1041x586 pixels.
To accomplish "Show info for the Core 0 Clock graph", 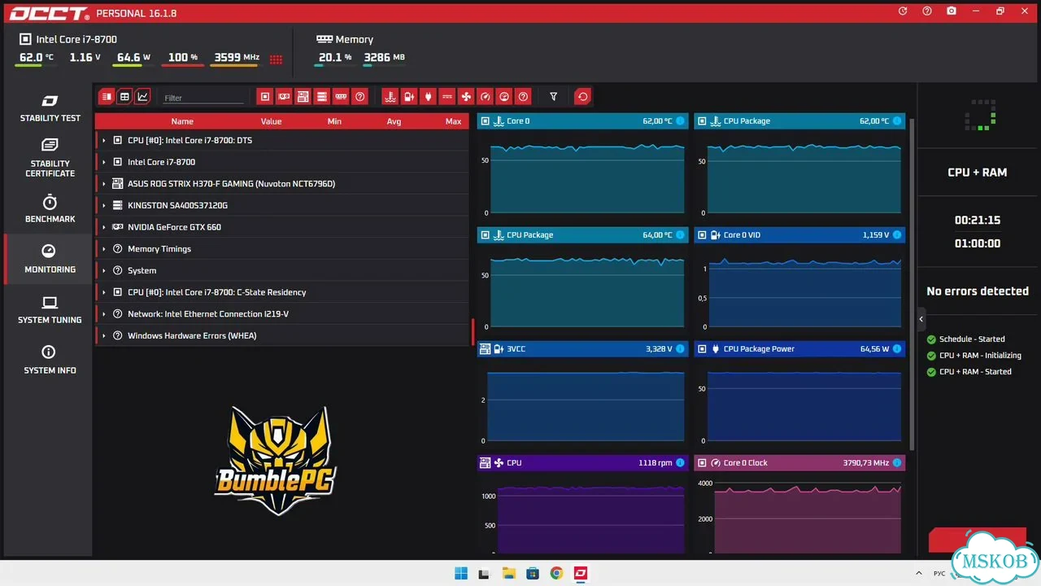I will [897, 463].
